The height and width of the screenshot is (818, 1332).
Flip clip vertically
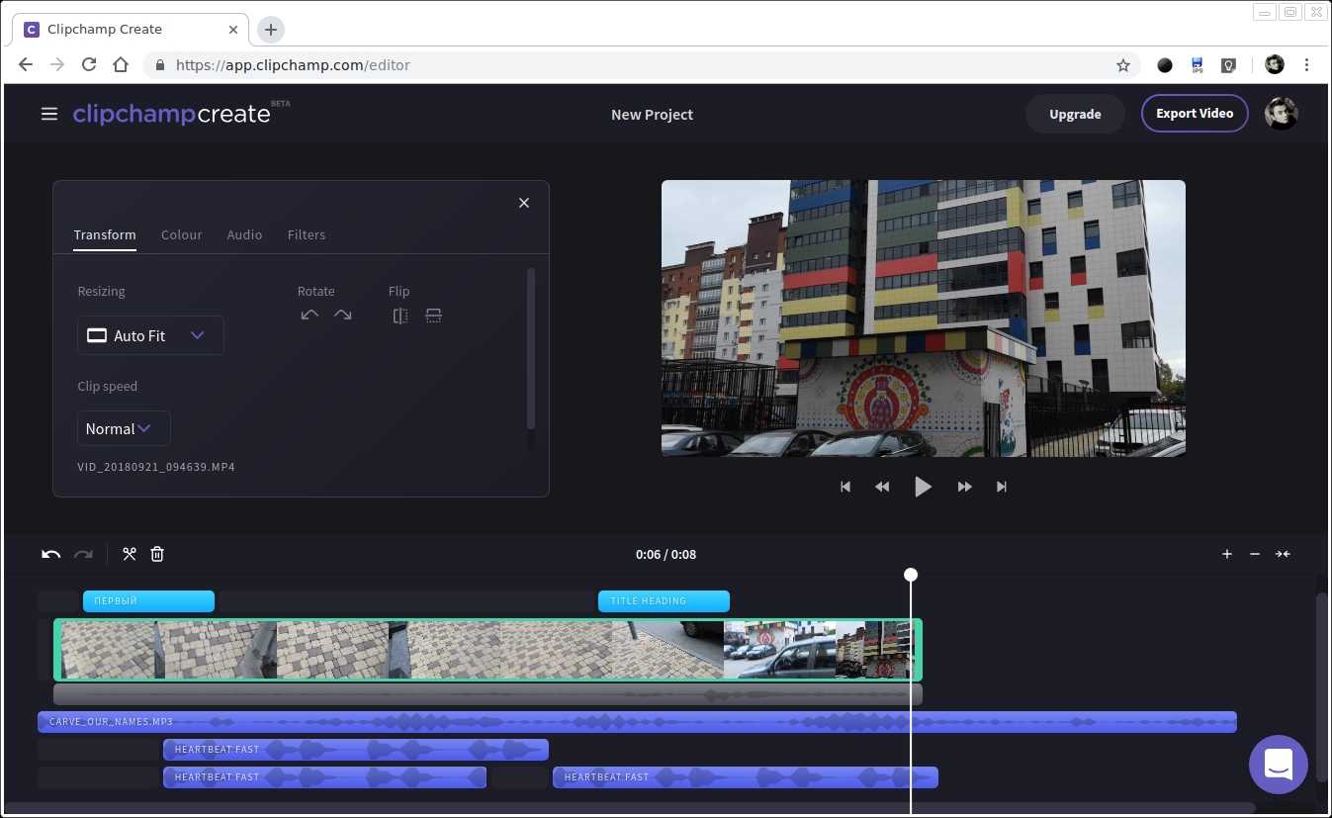tap(433, 316)
